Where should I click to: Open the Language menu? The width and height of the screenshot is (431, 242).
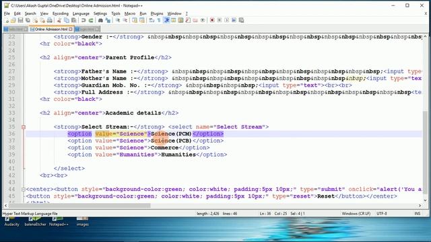tap(81, 13)
